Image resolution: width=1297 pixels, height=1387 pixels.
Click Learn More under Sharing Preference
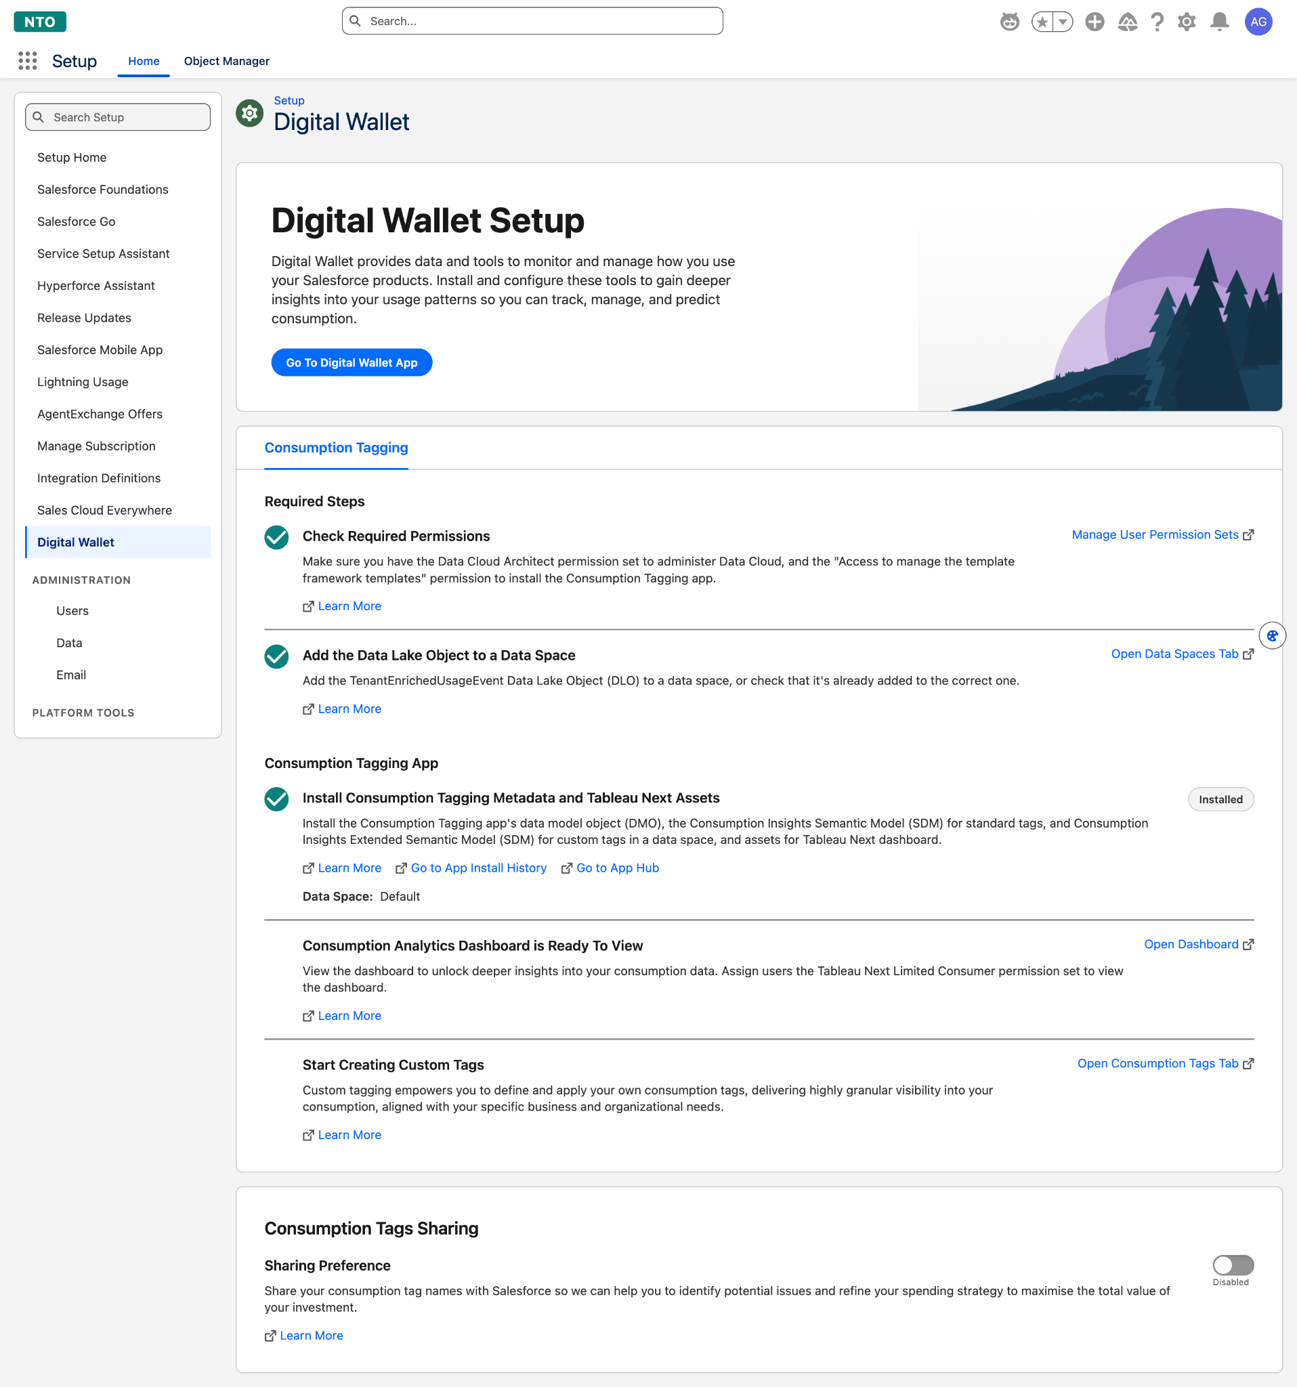tap(304, 1336)
